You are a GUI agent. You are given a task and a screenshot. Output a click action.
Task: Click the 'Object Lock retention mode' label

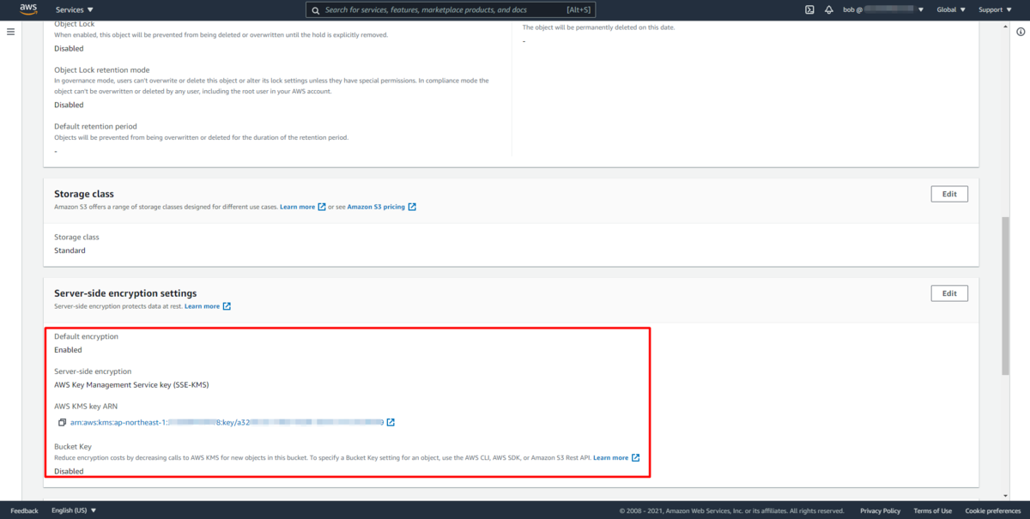[x=101, y=69]
